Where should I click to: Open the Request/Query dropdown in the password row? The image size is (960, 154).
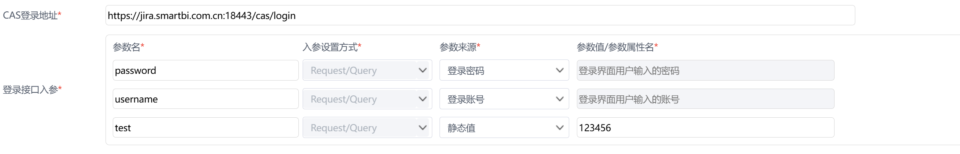pyautogui.click(x=367, y=70)
